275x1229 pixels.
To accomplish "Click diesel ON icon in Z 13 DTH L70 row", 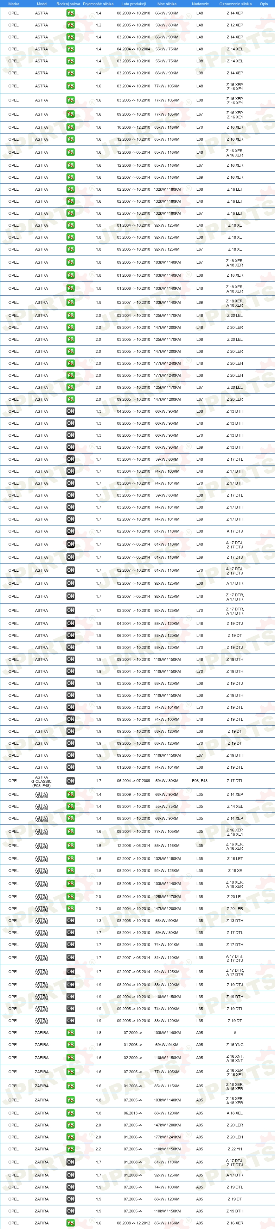I will (70, 435).
